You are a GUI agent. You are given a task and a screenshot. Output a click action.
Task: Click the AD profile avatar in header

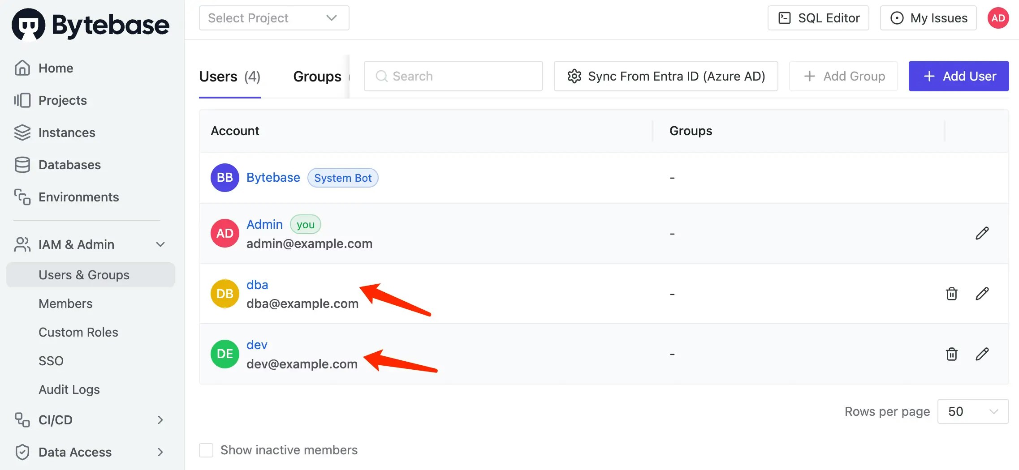(x=998, y=18)
